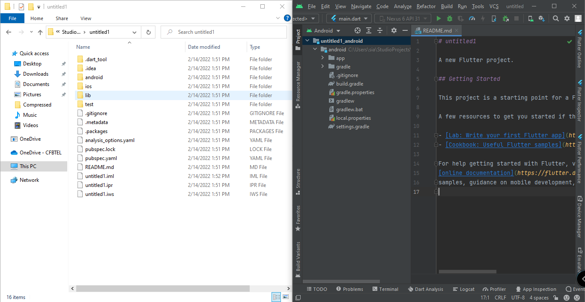Open the Navigate menu in Android Studio
This screenshot has height=302, width=585.
[x=361, y=6]
